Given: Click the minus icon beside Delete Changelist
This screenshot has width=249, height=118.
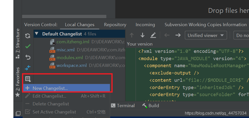Looking at the screenshot, I should [28, 104].
